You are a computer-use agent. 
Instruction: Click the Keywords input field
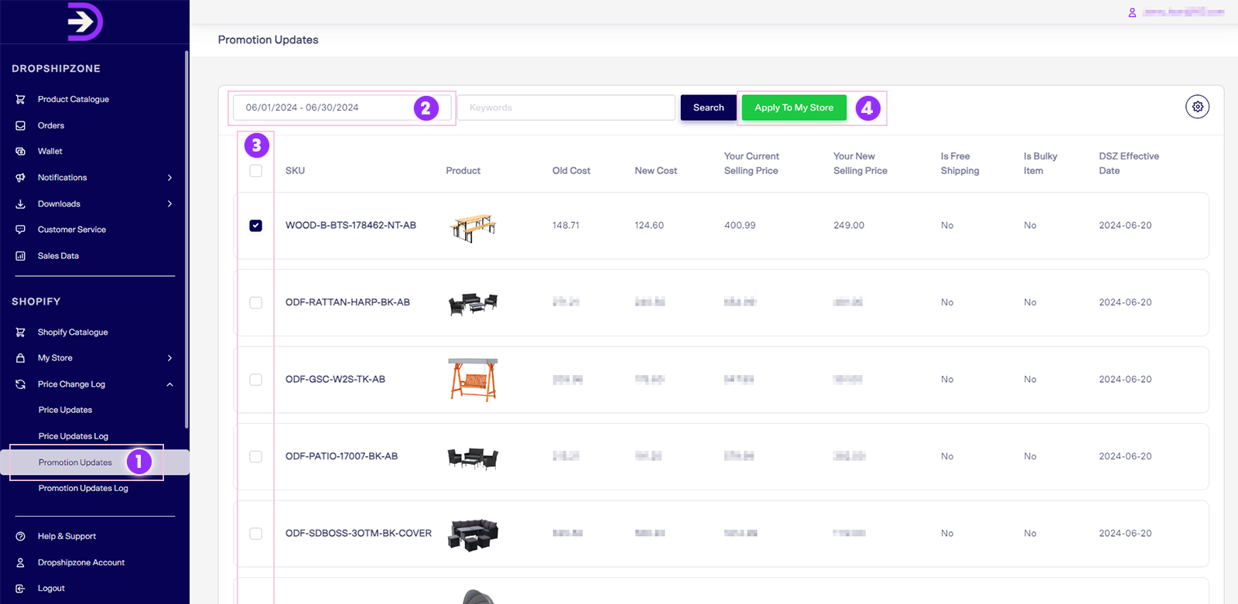click(x=566, y=107)
